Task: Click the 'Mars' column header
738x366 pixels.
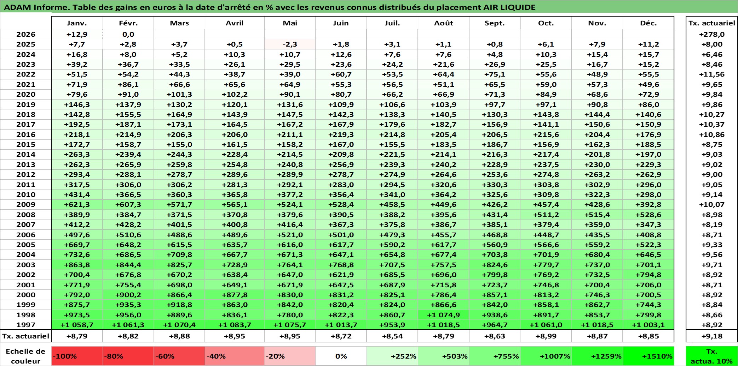Action: click(179, 23)
